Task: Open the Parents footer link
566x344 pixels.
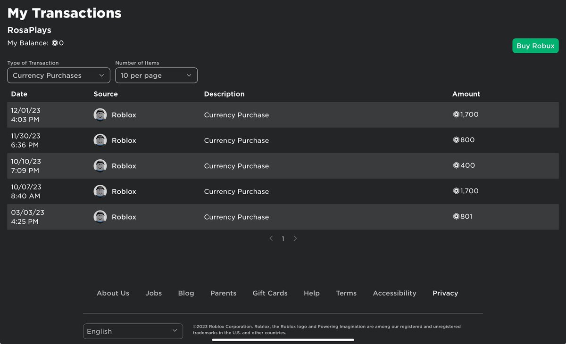Action: 224,293
